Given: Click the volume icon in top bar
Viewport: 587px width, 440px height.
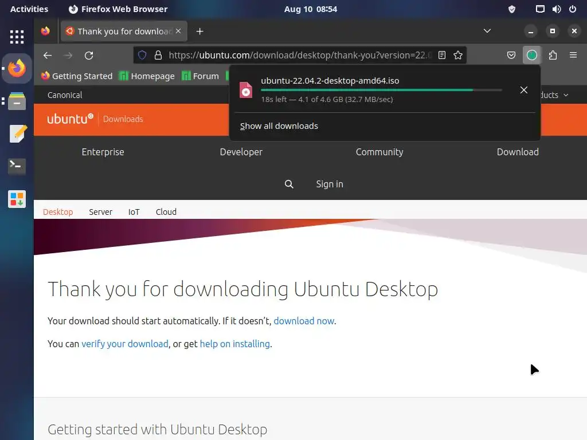Looking at the screenshot, I should click(x=557, y=9).
